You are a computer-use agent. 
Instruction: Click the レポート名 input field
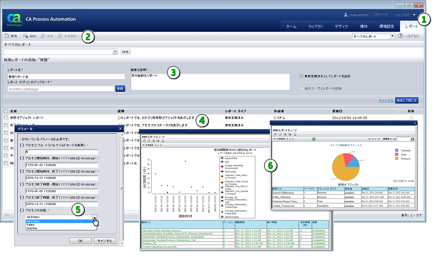(66, 76)
